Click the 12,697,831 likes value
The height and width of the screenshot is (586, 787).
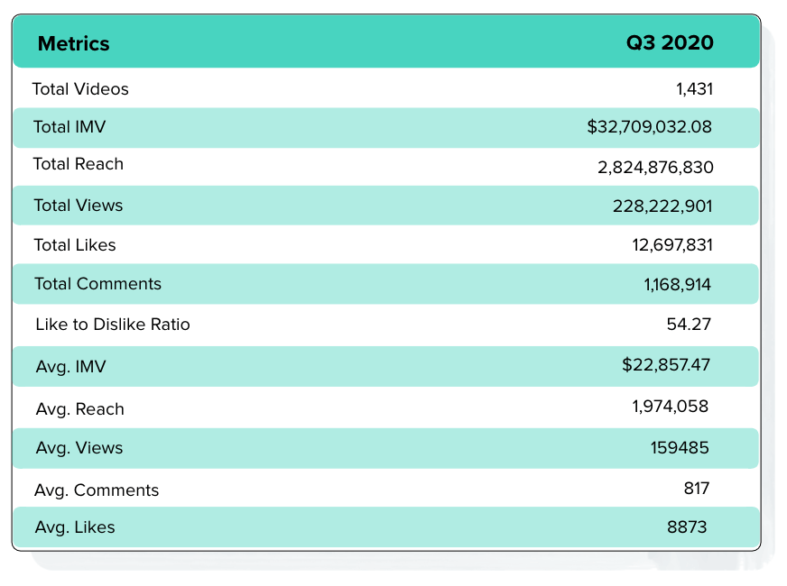tap(672, 244)
